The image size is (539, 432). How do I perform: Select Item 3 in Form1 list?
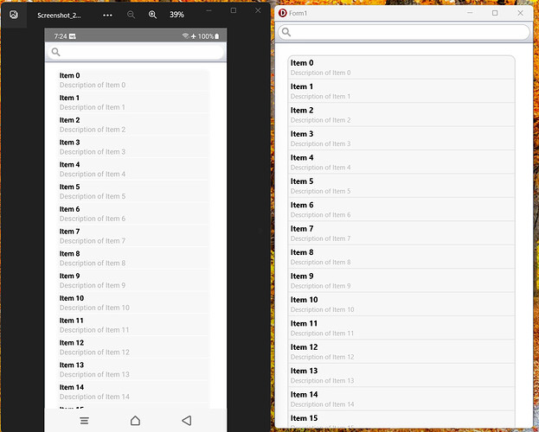[x=401, y=138]
